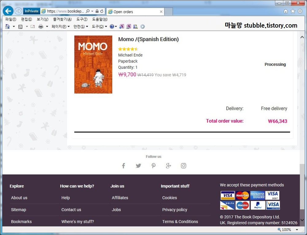Click the Read mail icon on command bar
The width and height of the screenshot is (307, 235).
[x=33, y=26]
